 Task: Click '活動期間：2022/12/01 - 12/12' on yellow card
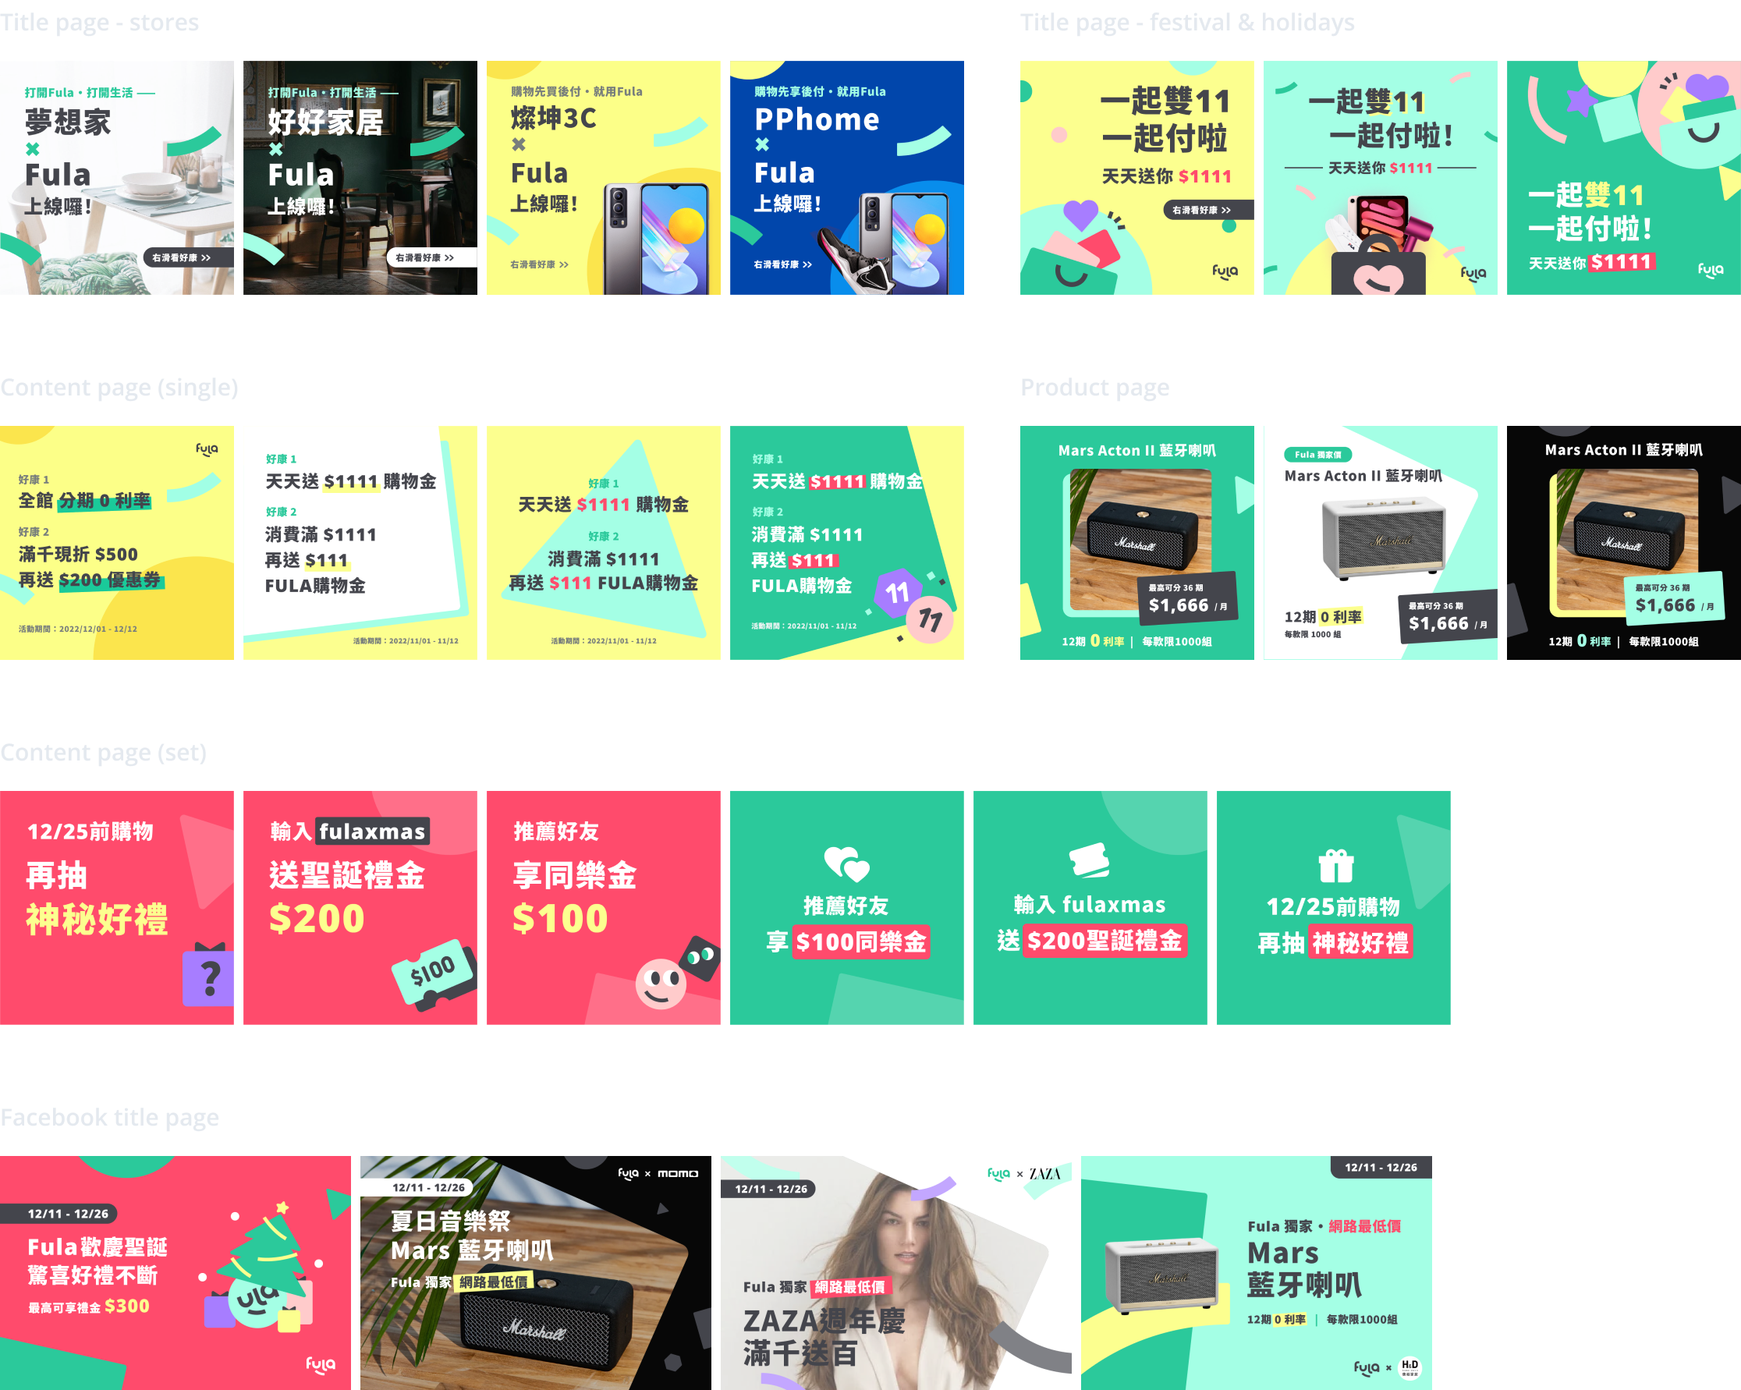77,629
